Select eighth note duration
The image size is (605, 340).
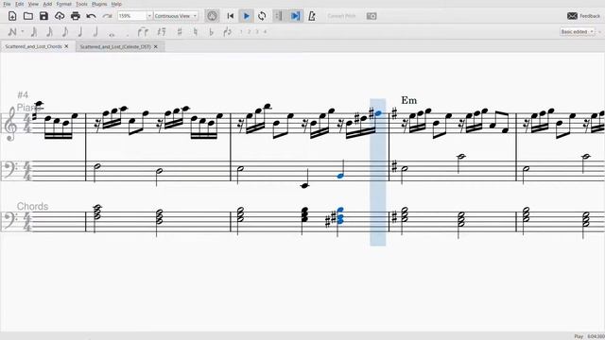[65, 32]
